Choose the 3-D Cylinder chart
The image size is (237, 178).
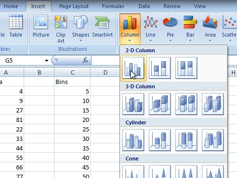coord(213,140)
